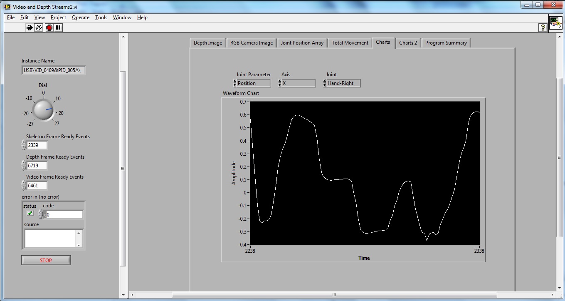
Task: Click the Skeleton Frame Ready Events stepper arrows
Action: [23, 145]
